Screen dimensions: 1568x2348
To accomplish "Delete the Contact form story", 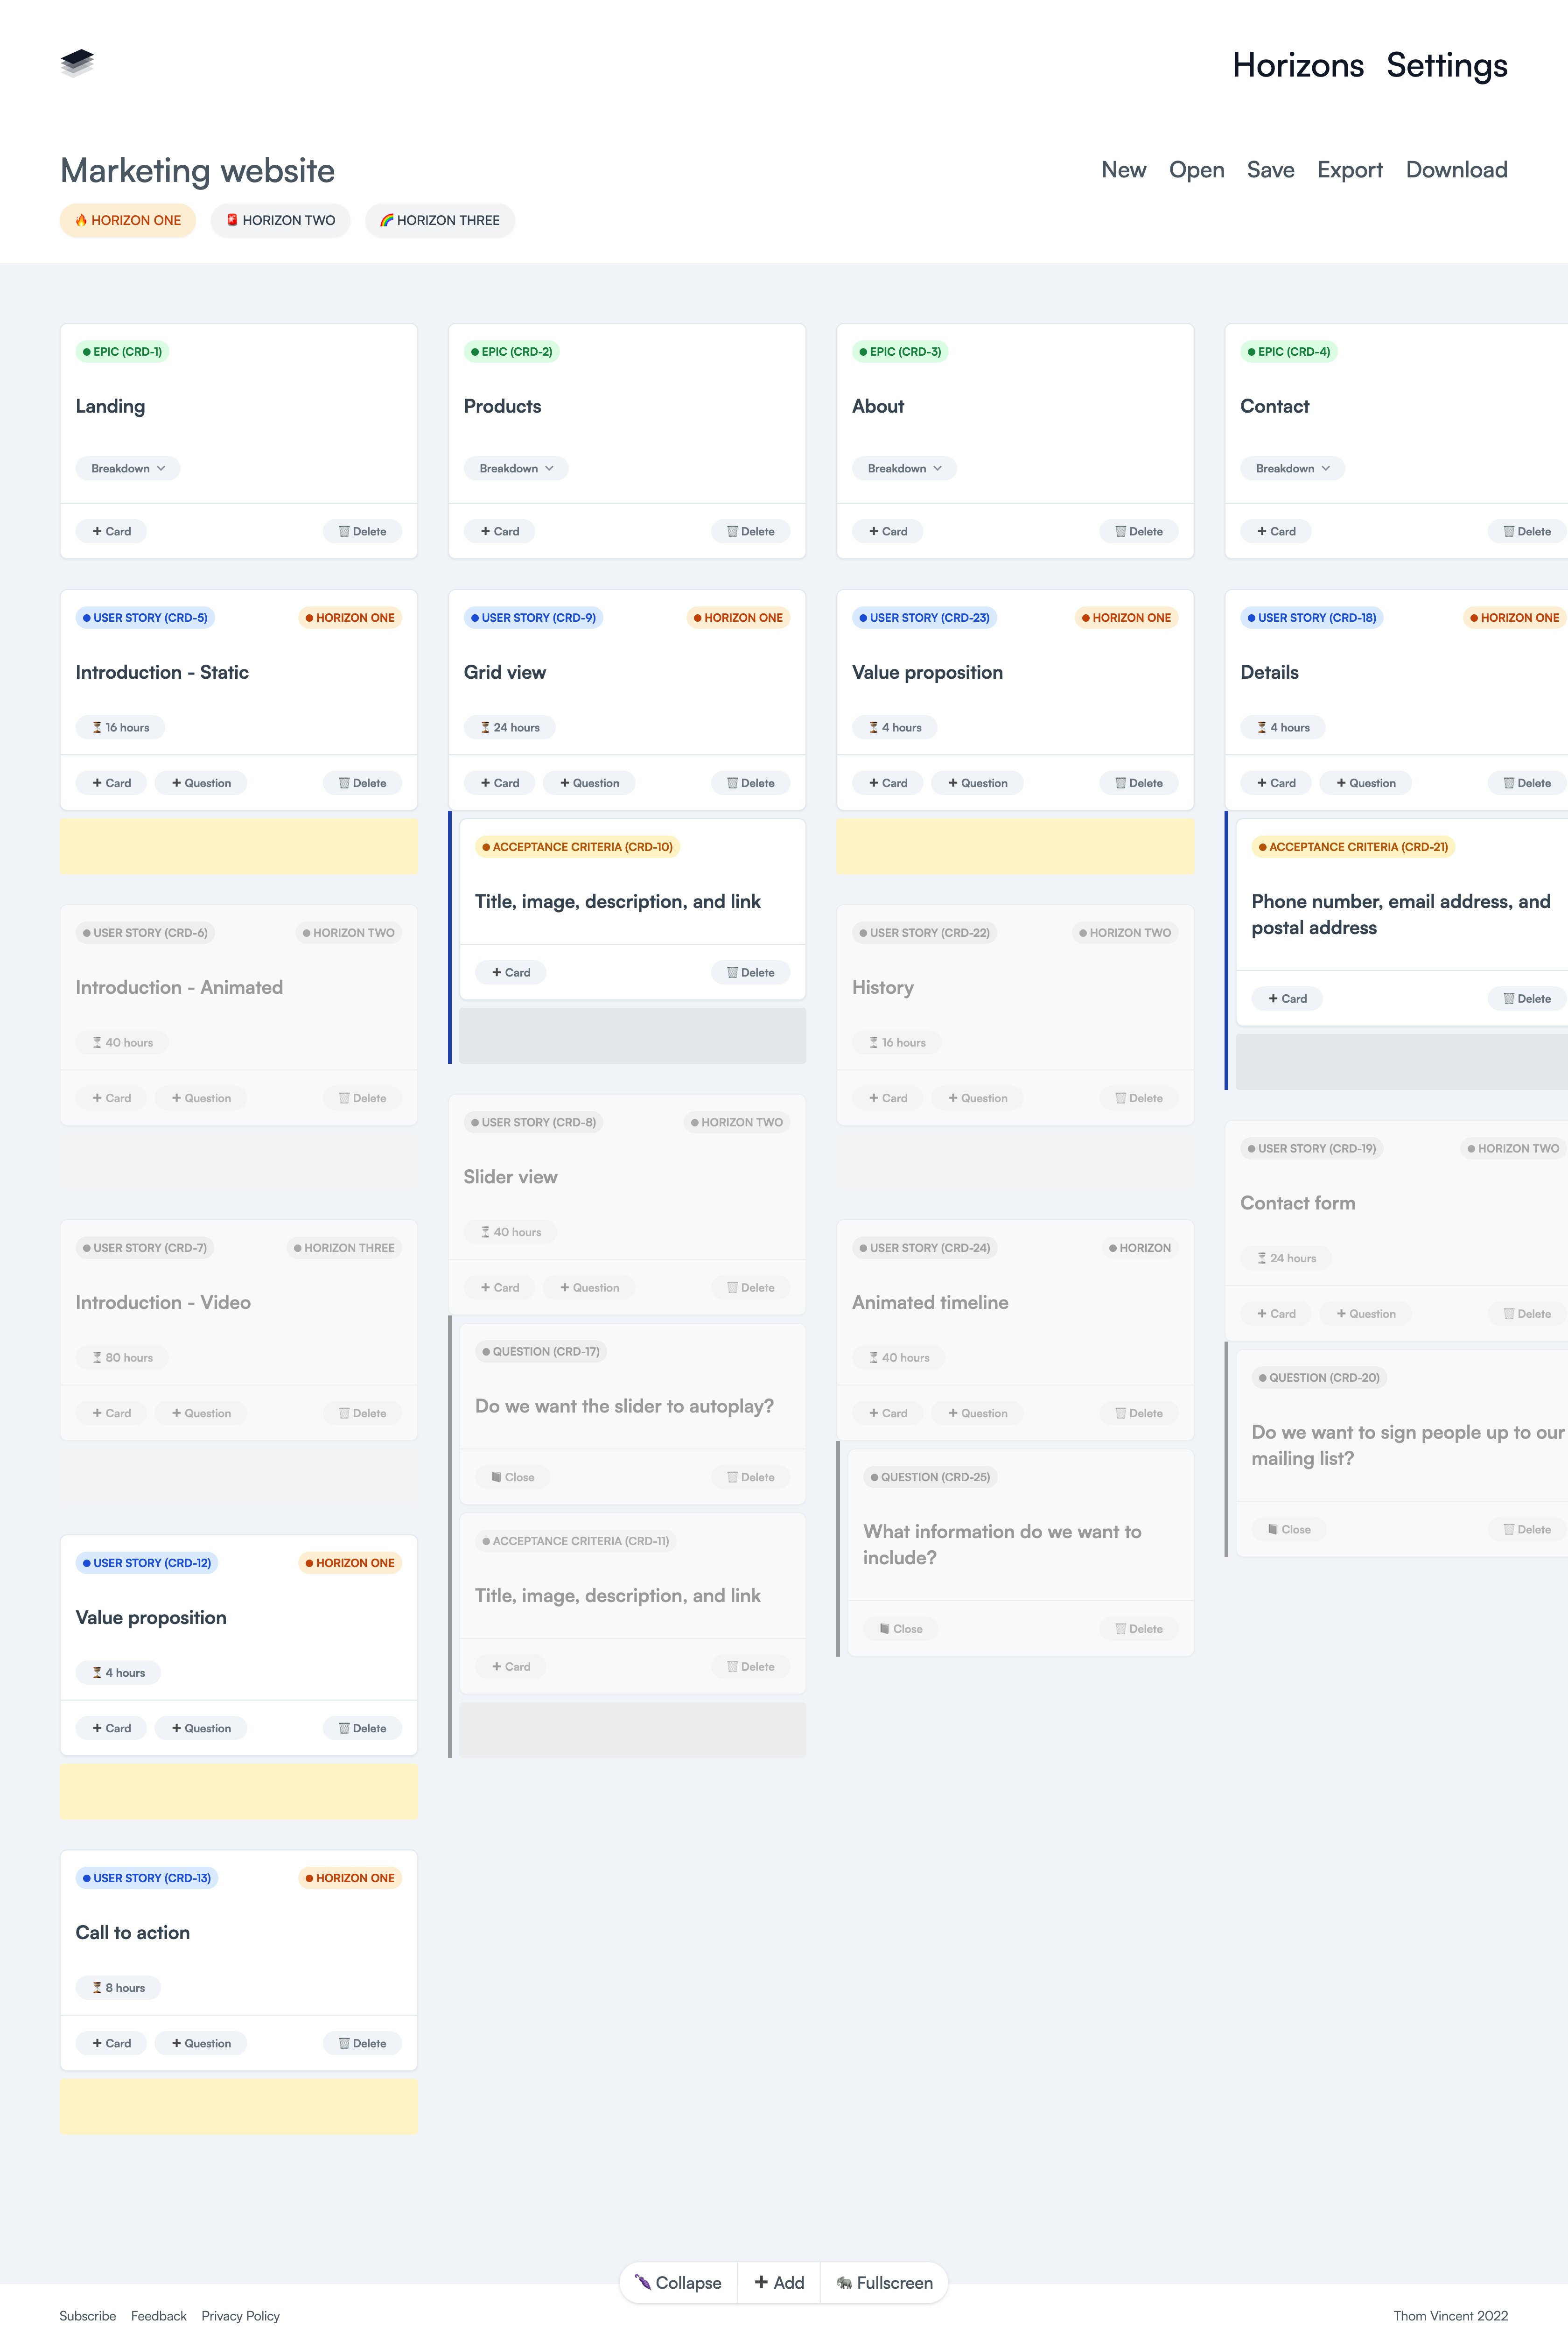I will [x=1526, y=1313].
